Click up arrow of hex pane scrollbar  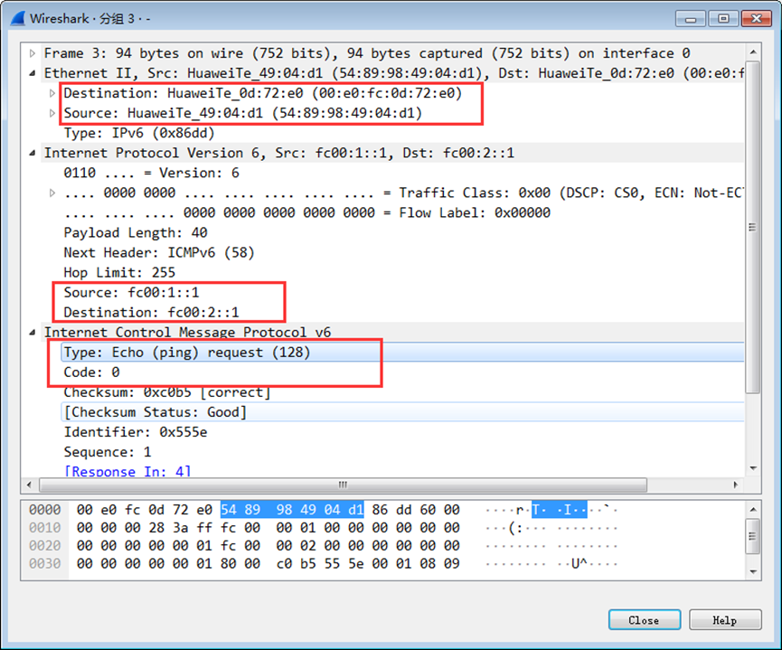click(x=753, y=509)
